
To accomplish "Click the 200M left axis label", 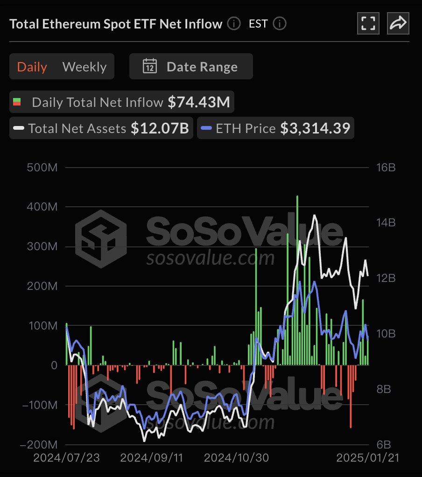I will point(42,286).
